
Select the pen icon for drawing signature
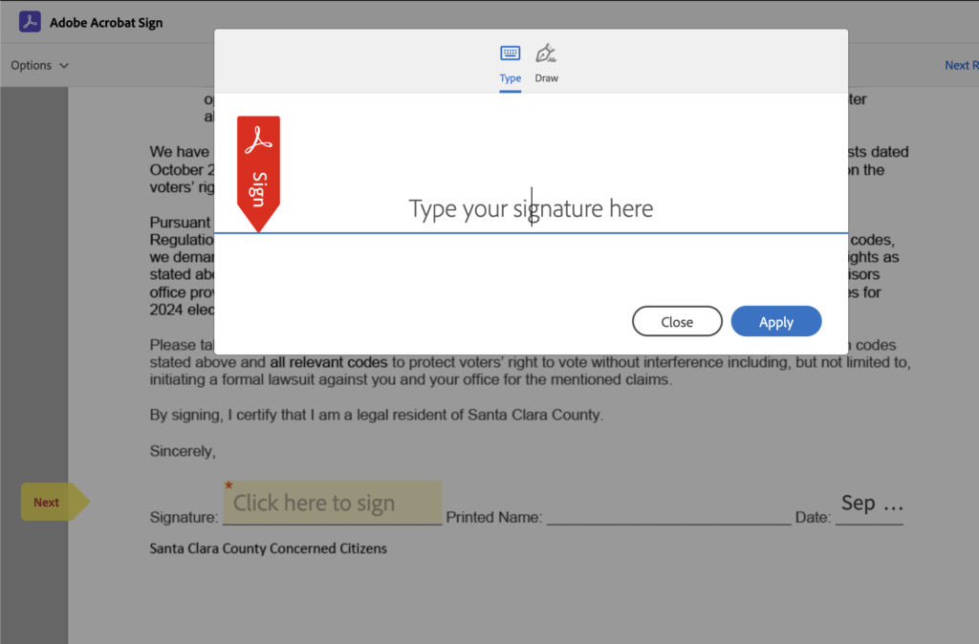[x=546, y=53]
